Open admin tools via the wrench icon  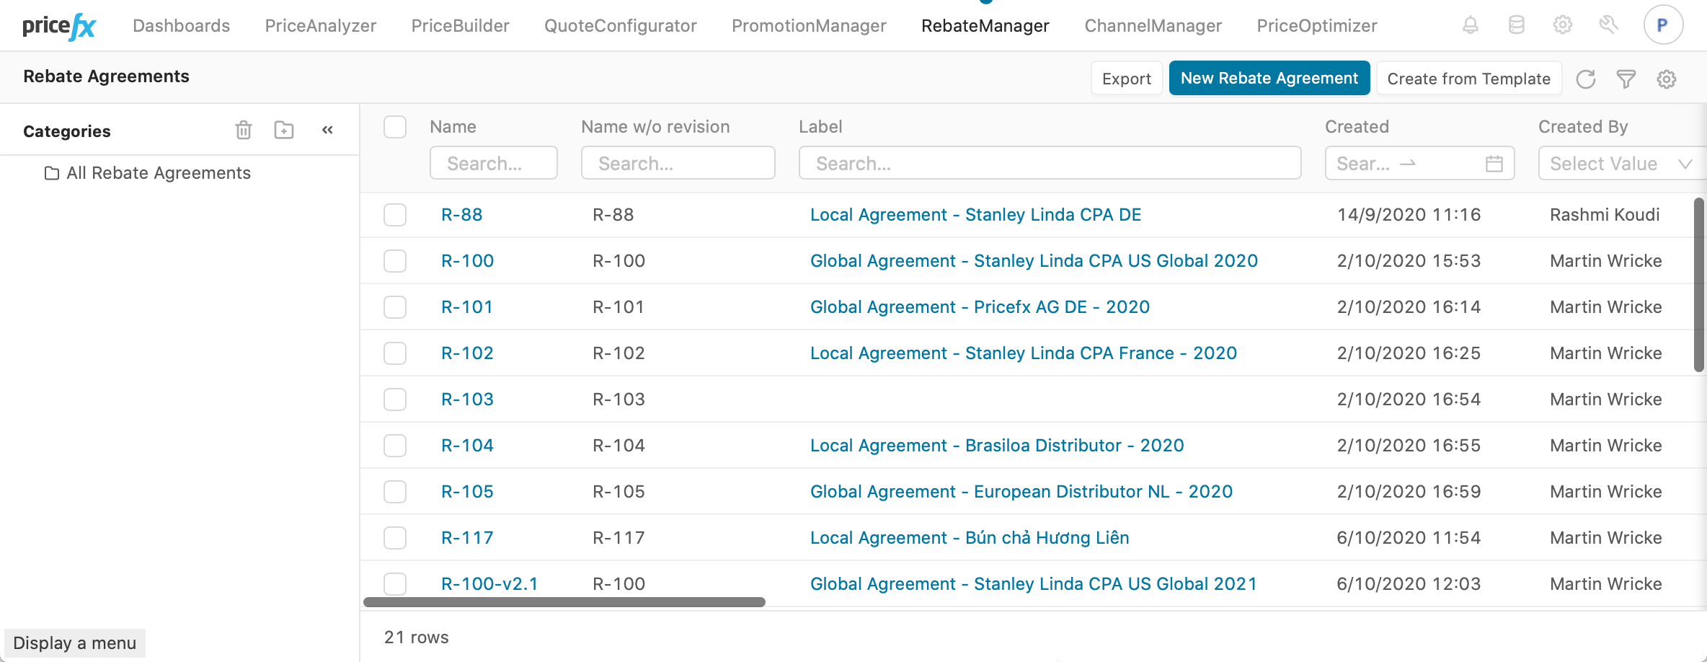(1608, 25)
